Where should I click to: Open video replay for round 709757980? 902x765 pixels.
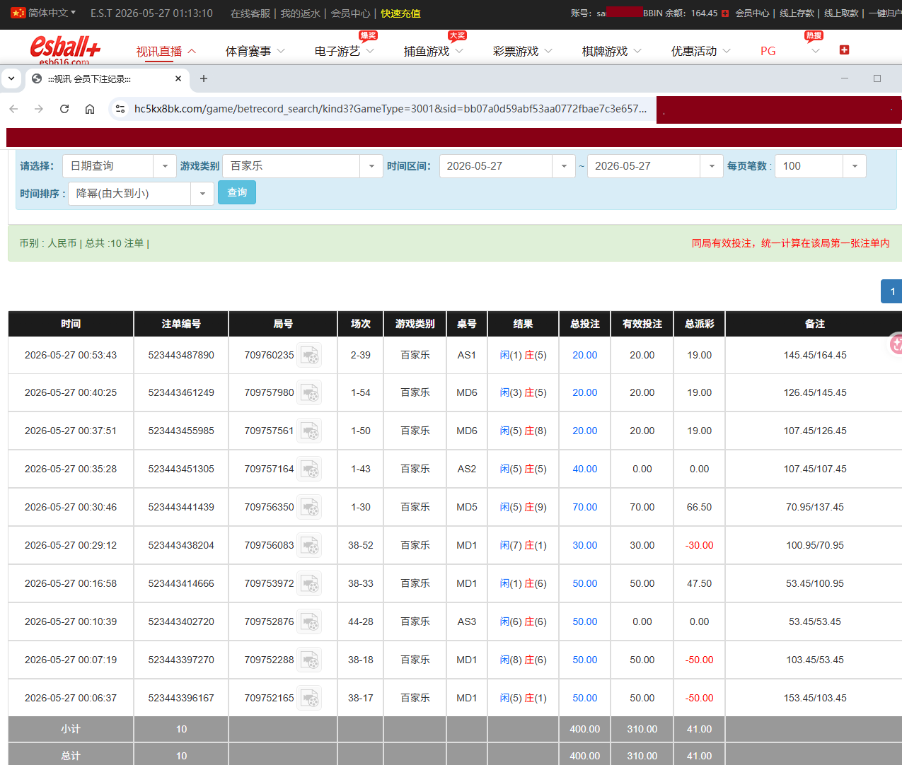click(309, 392)
